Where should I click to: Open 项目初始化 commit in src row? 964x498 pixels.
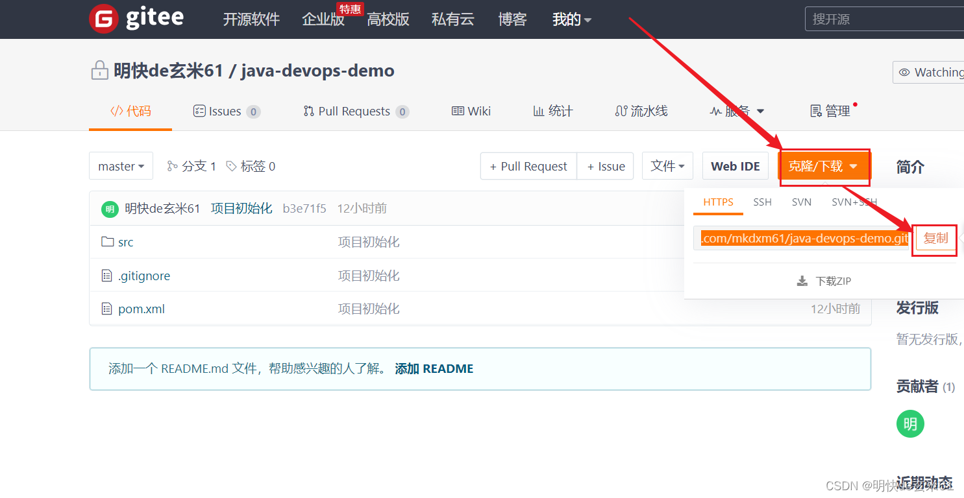coord(369,242)
